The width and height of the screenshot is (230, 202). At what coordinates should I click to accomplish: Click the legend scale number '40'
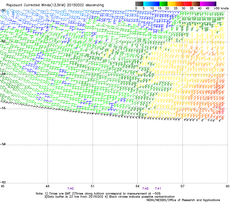point(200,8)
